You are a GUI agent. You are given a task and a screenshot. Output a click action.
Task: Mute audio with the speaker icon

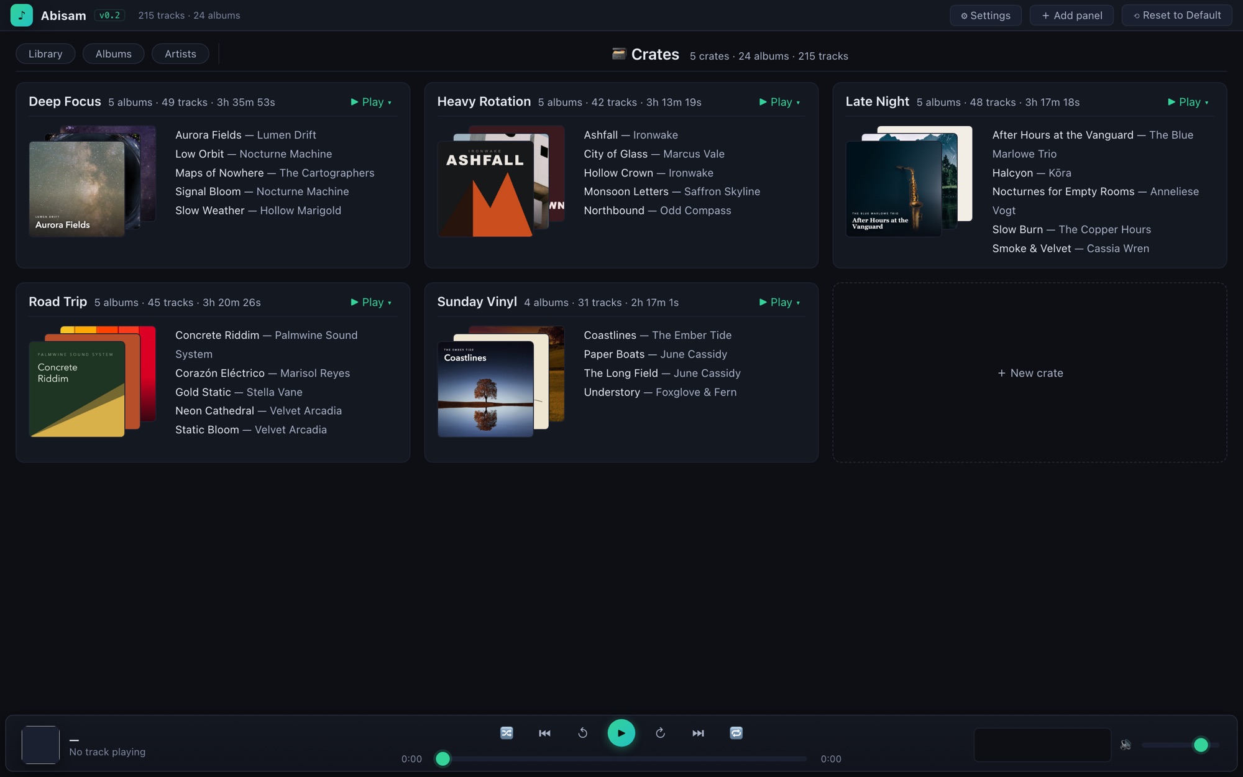[1126, 744]
